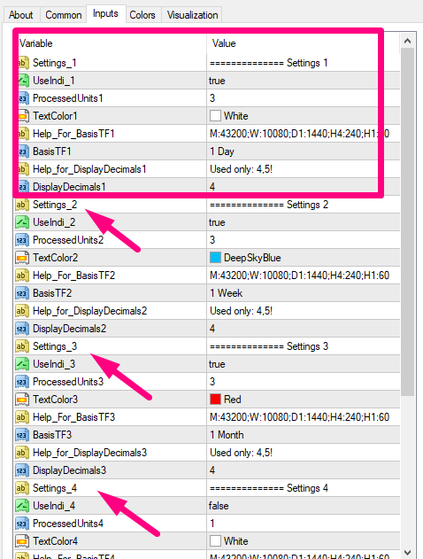Image resolution: width=423 pixels, height=559 pixels.
Task: Click the color icon beside TextColor1
Action: [23, 116]
